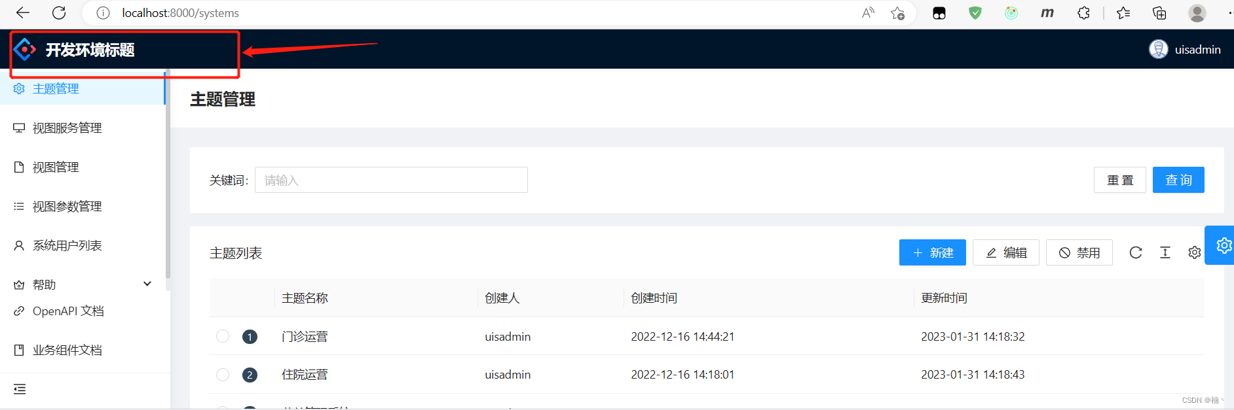Click the browser back arrow
The image size is (1234, 410).
click(x=23, y=12)
